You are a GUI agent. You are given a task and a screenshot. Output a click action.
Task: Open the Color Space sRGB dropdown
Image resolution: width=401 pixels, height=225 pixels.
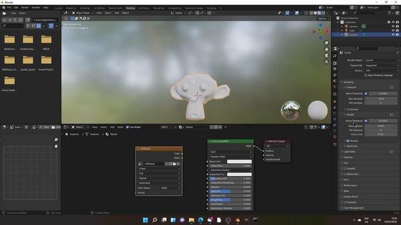click(170, 188)
